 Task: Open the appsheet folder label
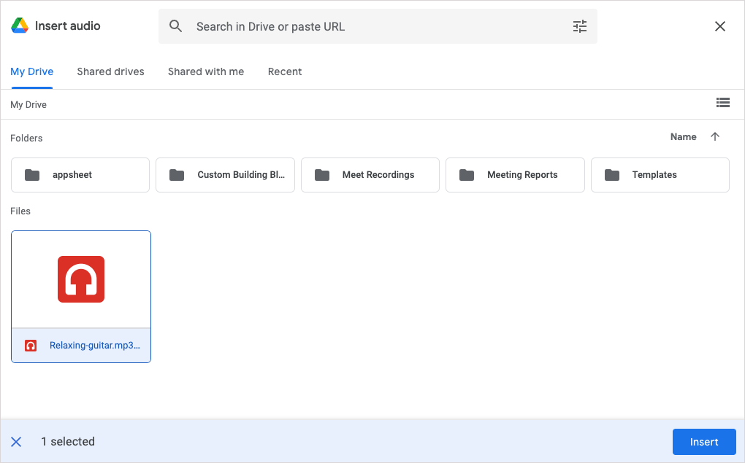click(72, 174)
